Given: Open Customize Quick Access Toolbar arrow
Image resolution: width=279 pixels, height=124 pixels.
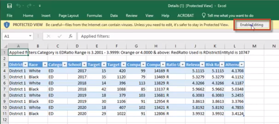Looking at the screenshot, I should click(40, 6).
